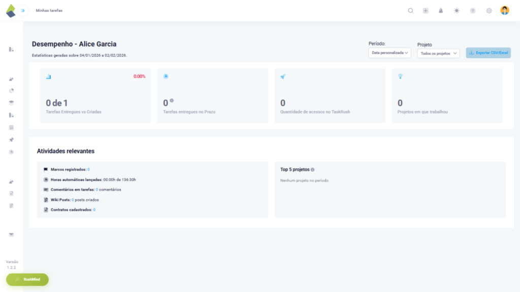
Task: Click the pushpin icon in left sidebar
Action: coord(11,139)
